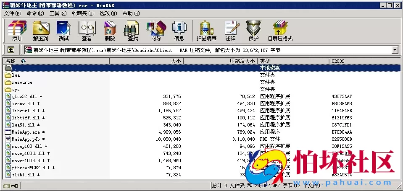This screenshot has width=403, height=191.
Task: Click the key icon in status bar
Action: [15, 186]
